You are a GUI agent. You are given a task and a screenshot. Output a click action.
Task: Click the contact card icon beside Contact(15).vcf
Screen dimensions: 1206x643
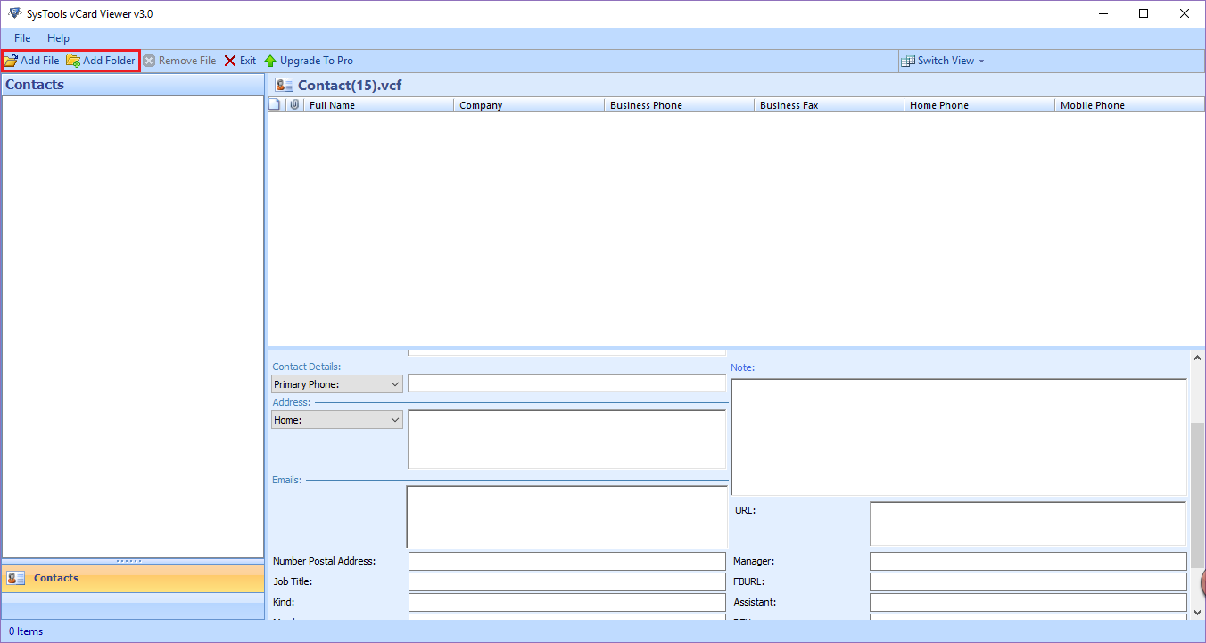pyautogui.click(x=283, y=84)
